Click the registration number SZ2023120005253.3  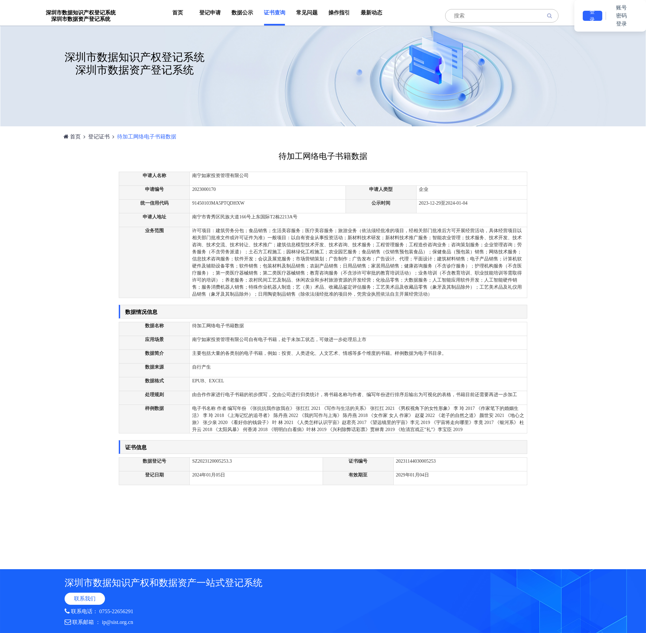click(x=212, y=461)
